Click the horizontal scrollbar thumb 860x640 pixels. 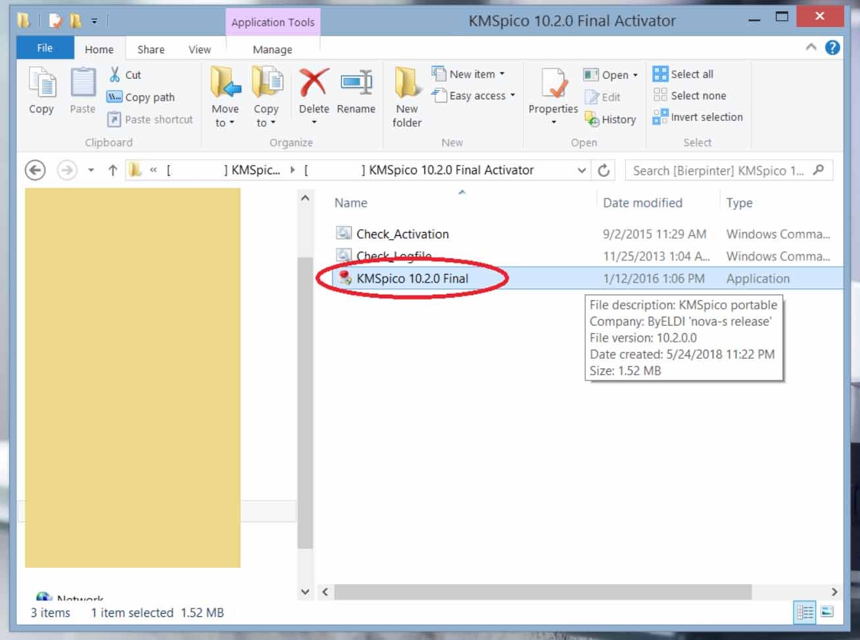point(542,591)
